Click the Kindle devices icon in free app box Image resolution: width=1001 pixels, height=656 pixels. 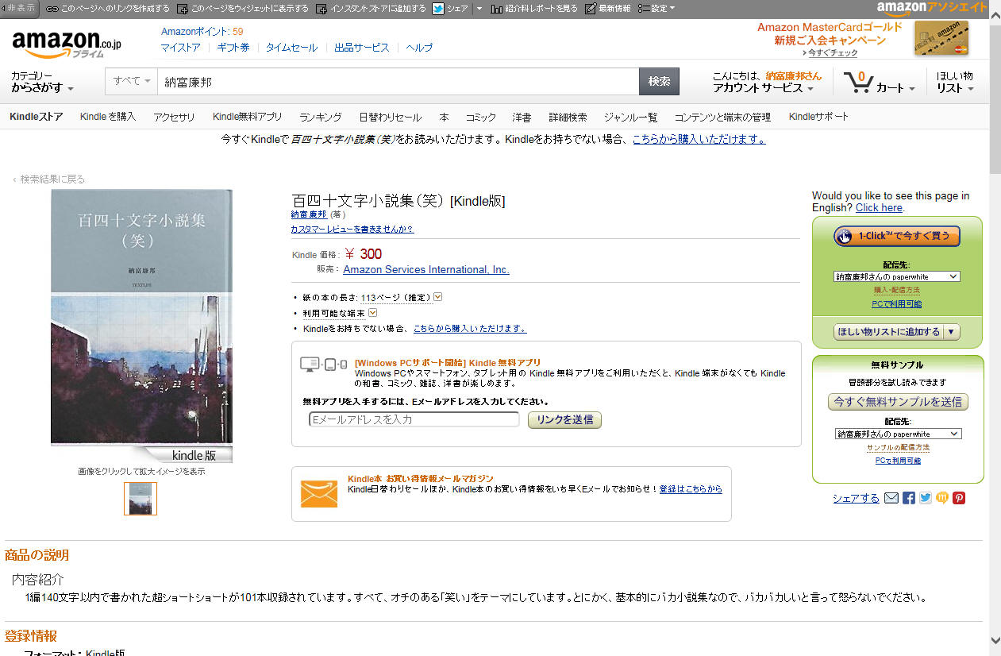(323, 365)
